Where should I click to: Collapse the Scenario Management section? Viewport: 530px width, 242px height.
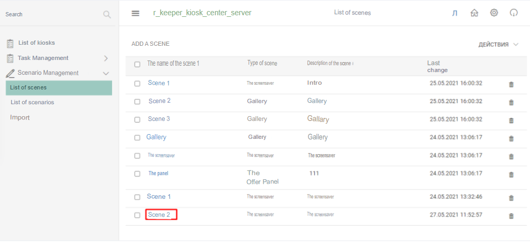(106, 73)
